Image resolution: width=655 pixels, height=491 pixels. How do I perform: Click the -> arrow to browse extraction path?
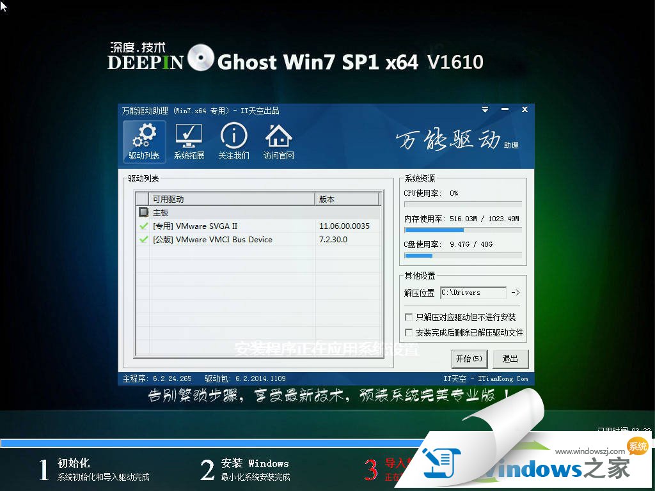point(515,292)
